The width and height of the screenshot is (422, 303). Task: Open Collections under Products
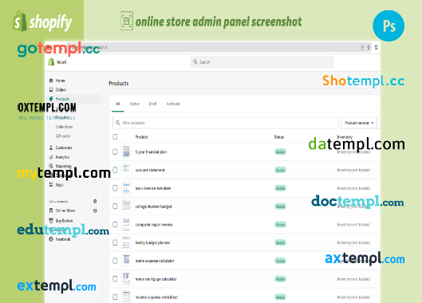[64, 127]
